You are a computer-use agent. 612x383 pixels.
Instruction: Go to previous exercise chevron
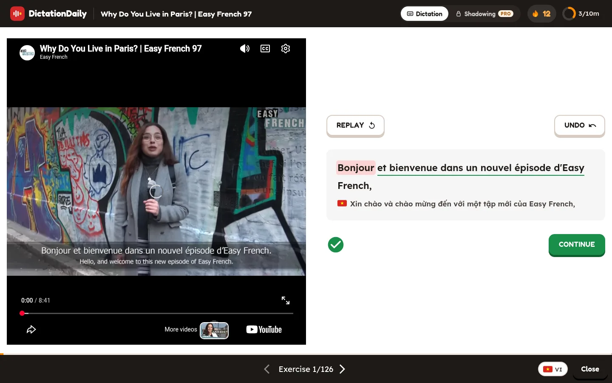[x=266, y=369]
